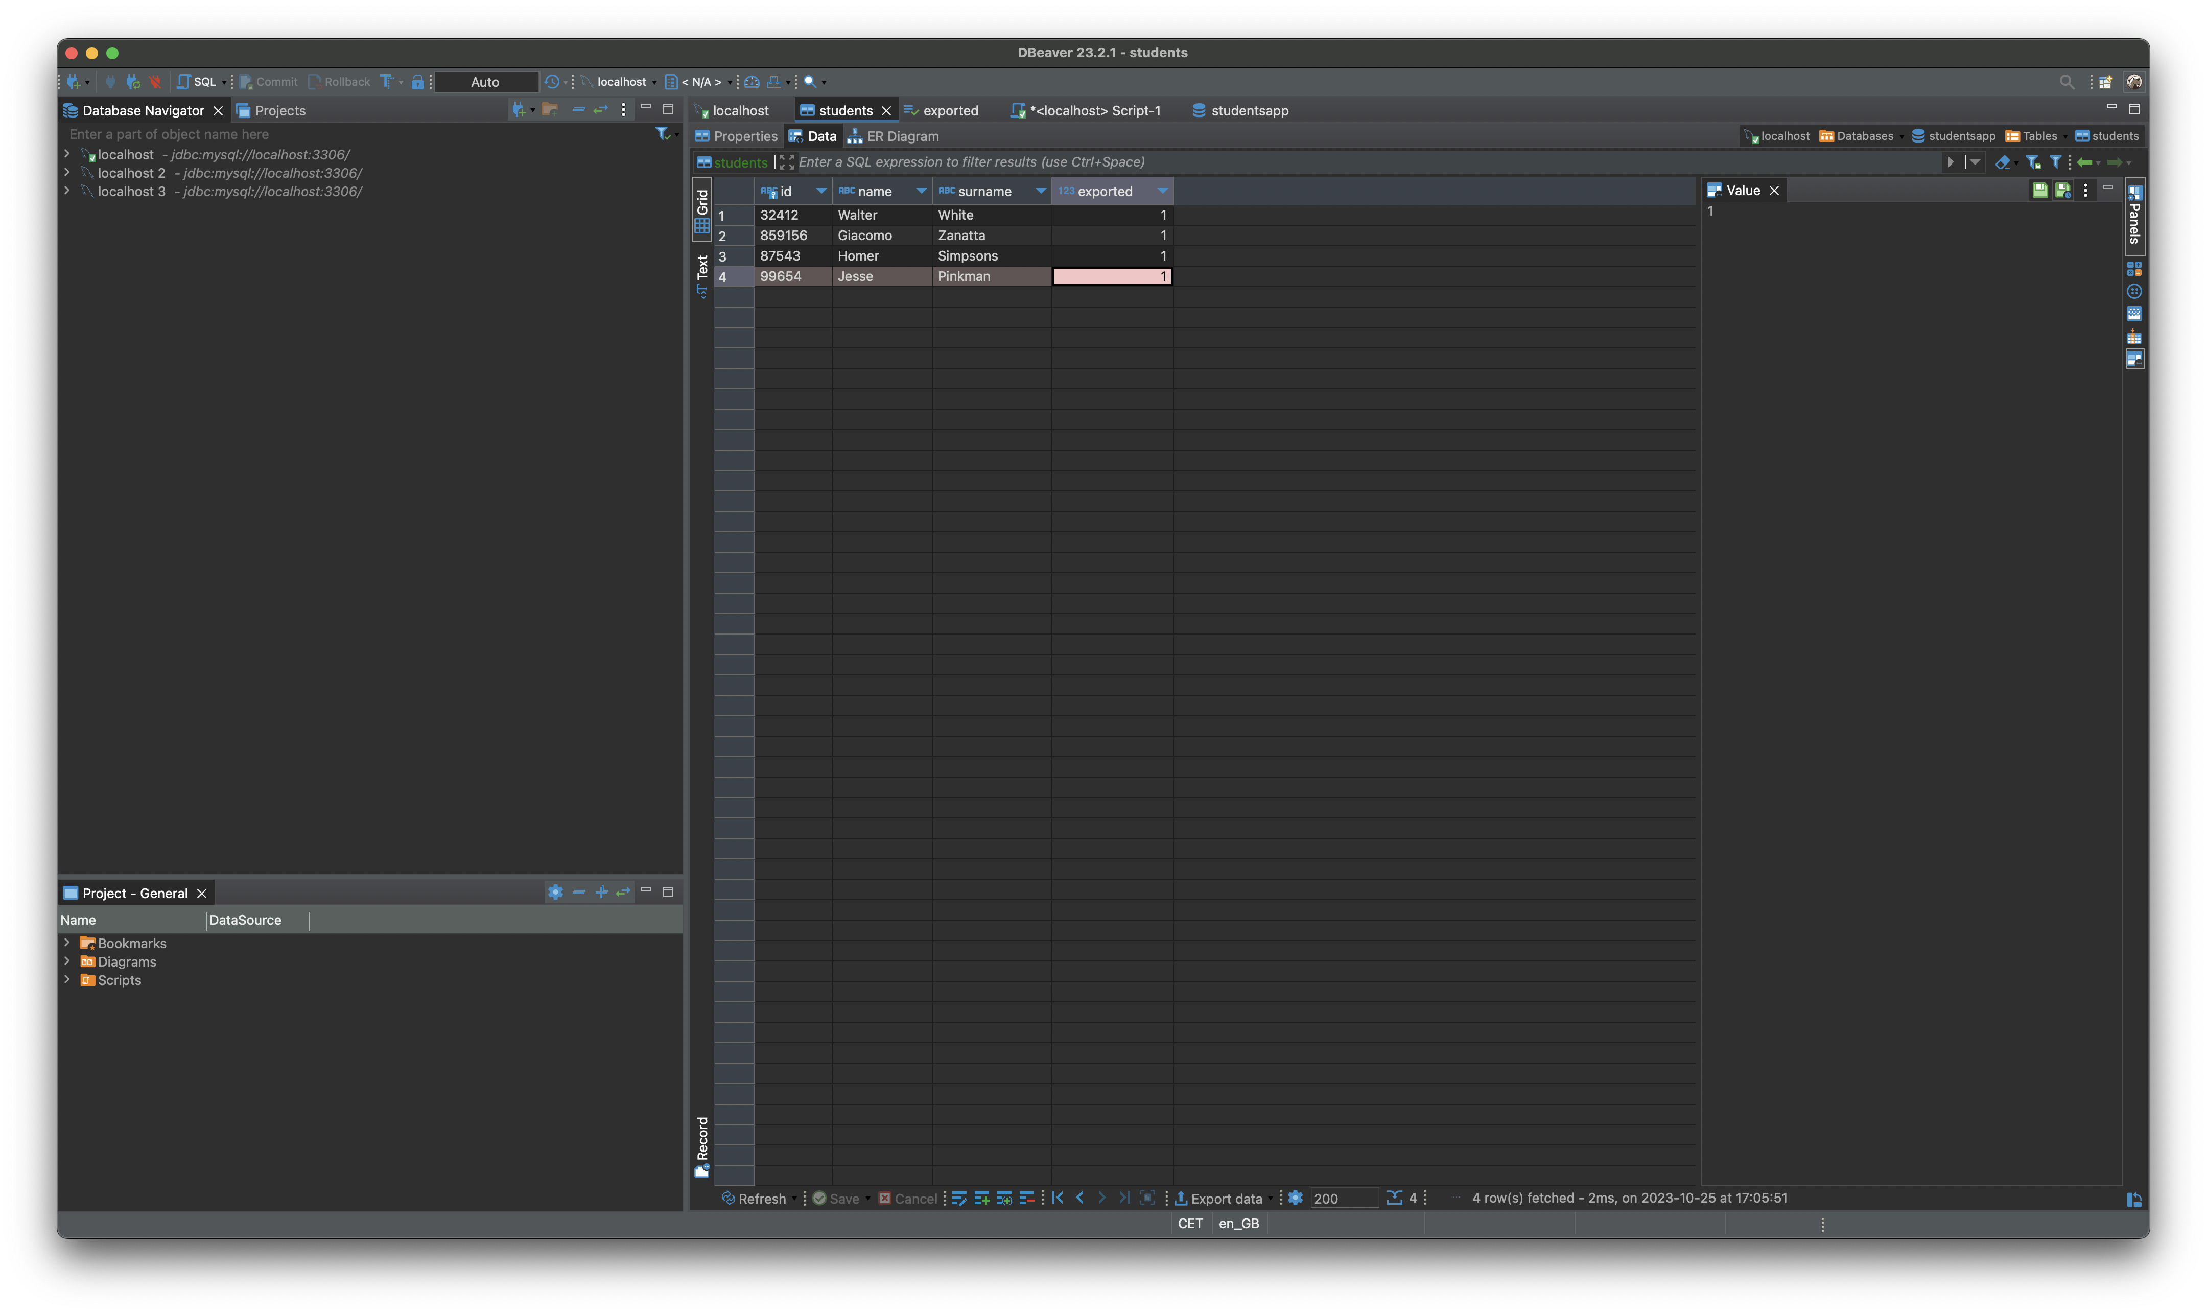The image size is (2207, 1314).
Task: Toggle navigator Link with Editor arrows
Action: 601,110
